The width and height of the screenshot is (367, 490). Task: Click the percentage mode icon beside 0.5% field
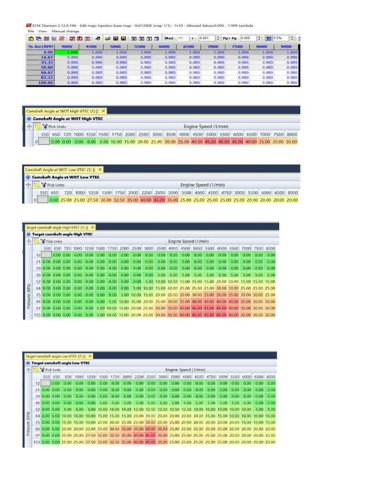269,38
